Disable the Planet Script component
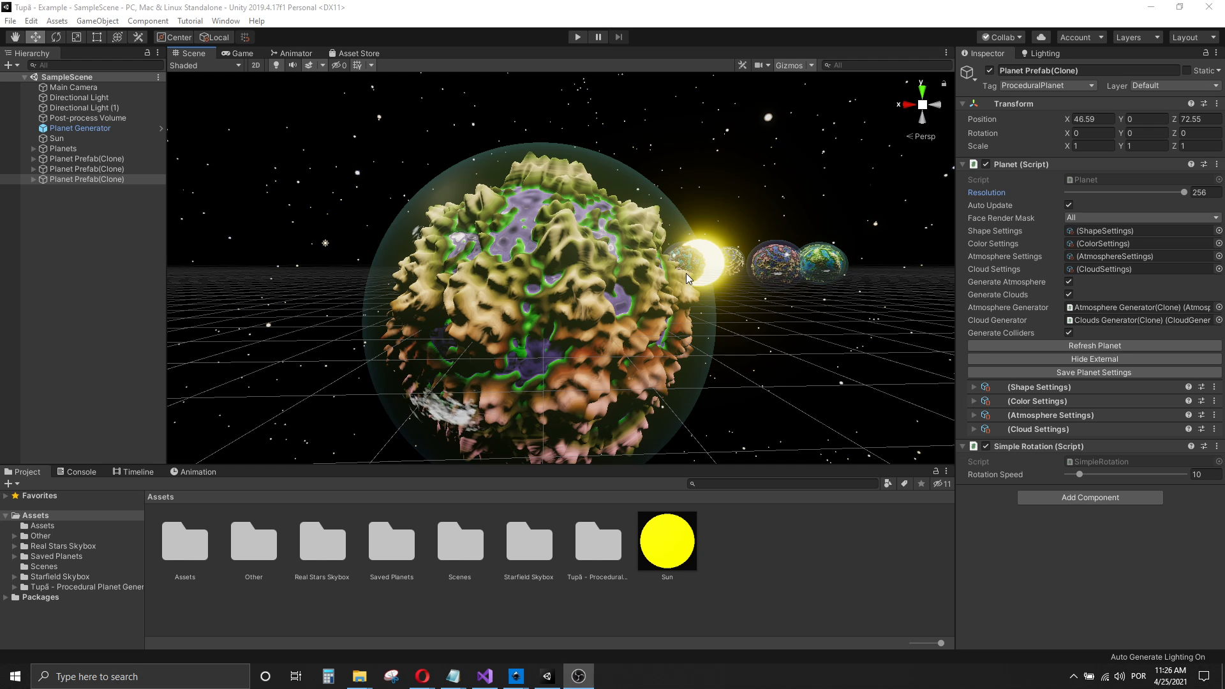 pos(986,164)
